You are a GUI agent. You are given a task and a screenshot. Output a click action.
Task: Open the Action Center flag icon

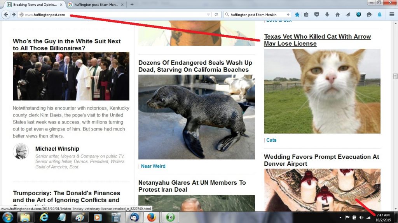[347, 218]
